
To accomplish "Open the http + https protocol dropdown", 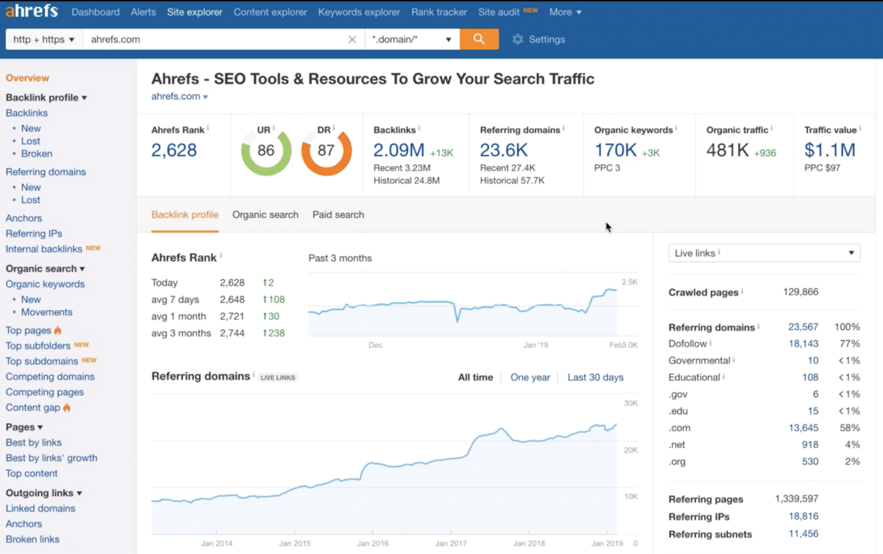I will click(x=44, y=39).
